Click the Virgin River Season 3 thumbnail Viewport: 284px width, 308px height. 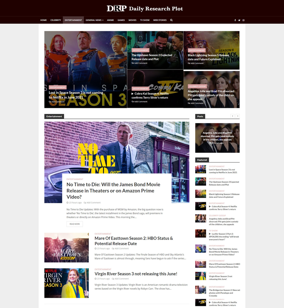[x=66, y=283]
